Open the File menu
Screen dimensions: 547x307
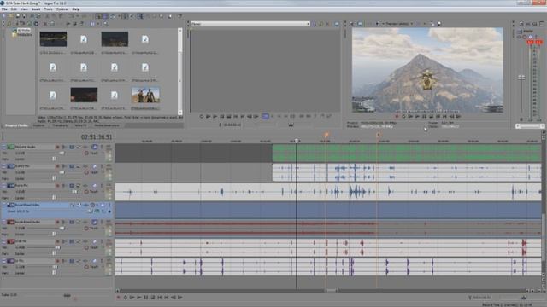pyautogui.click(x=4, y=9)
